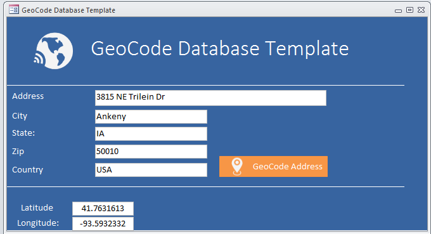Select the State field containing IA

click(151, 134)
